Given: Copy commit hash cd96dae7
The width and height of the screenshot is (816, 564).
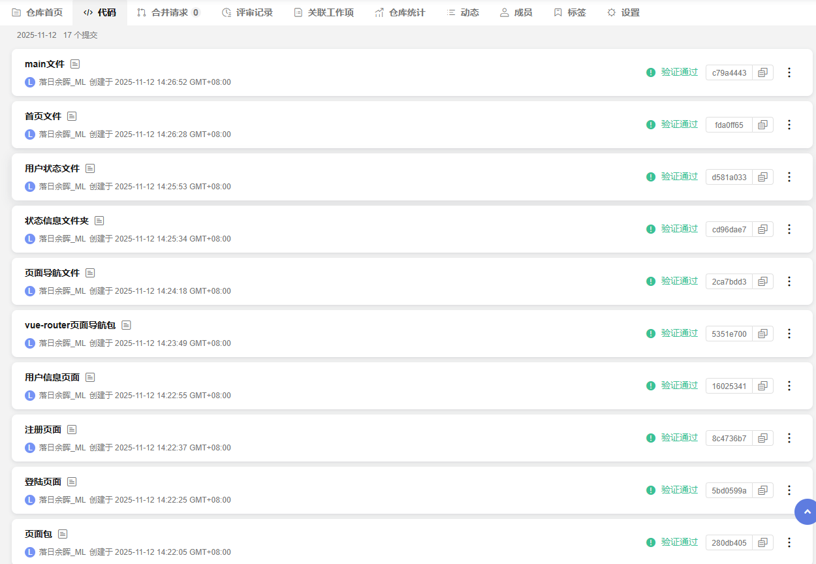Looking at the screenshot, I should [x=762, y=229].
